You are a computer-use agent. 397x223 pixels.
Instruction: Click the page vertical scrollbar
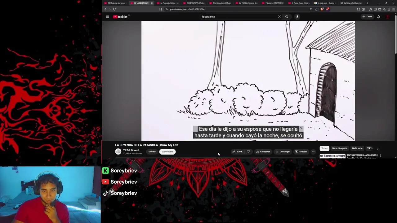click(395, 34)
